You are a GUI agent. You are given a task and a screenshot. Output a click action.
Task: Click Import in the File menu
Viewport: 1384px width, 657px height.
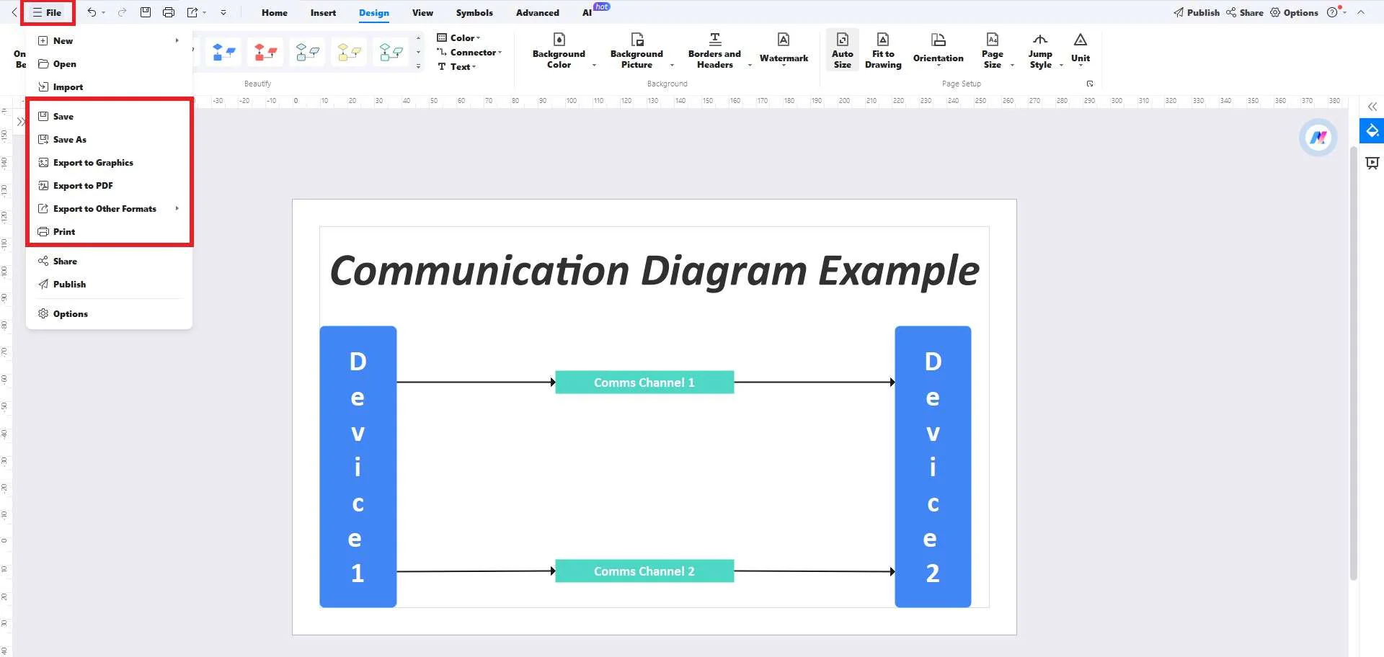pyautogui.click(x=110, y=87)
